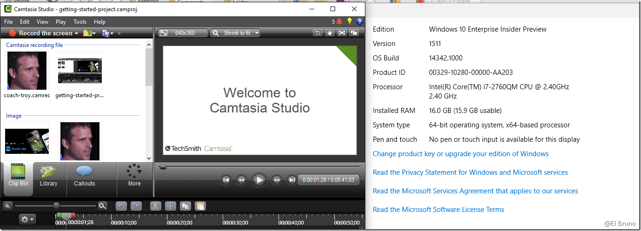Open the timeline gear settings dropdown

click(x=27, y=219)
